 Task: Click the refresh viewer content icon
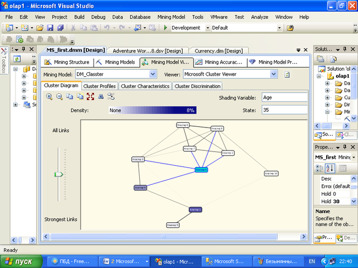[x=287, y=74]
